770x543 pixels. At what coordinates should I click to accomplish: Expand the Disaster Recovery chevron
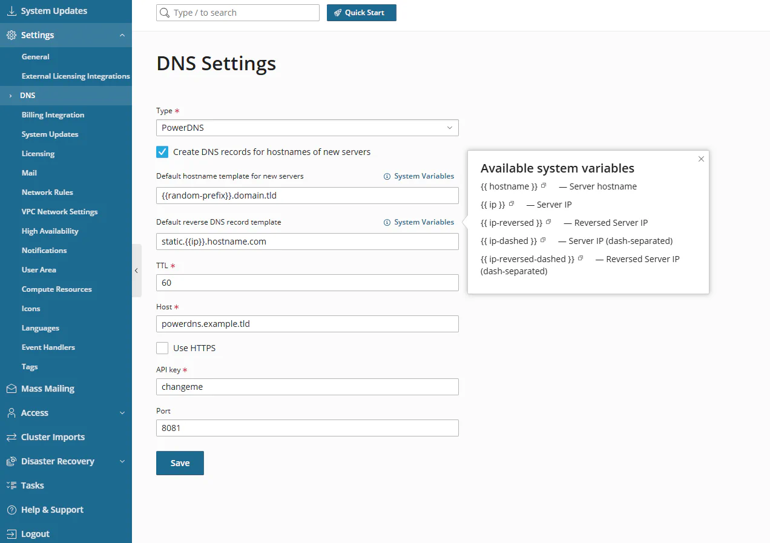tap(122, 461)
